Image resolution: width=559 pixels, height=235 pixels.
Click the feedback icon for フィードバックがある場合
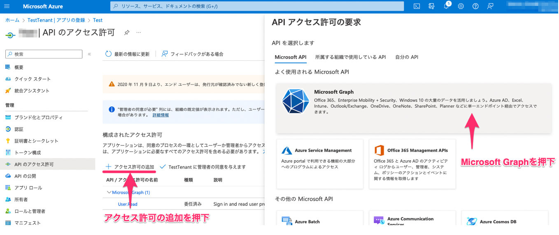click(165, 54)
